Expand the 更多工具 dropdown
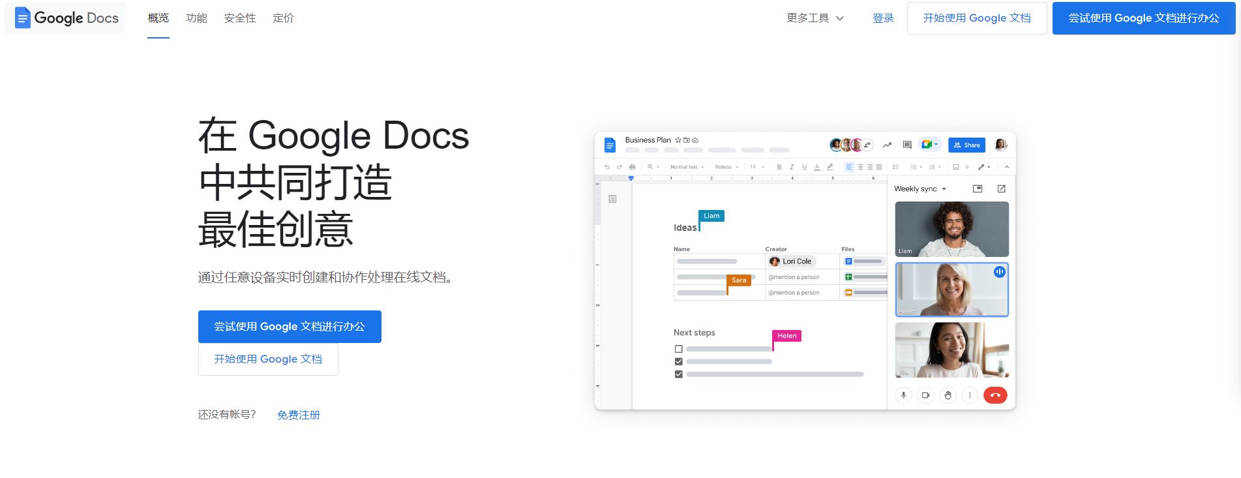The image size is (1241, 478). pos(815,18)
